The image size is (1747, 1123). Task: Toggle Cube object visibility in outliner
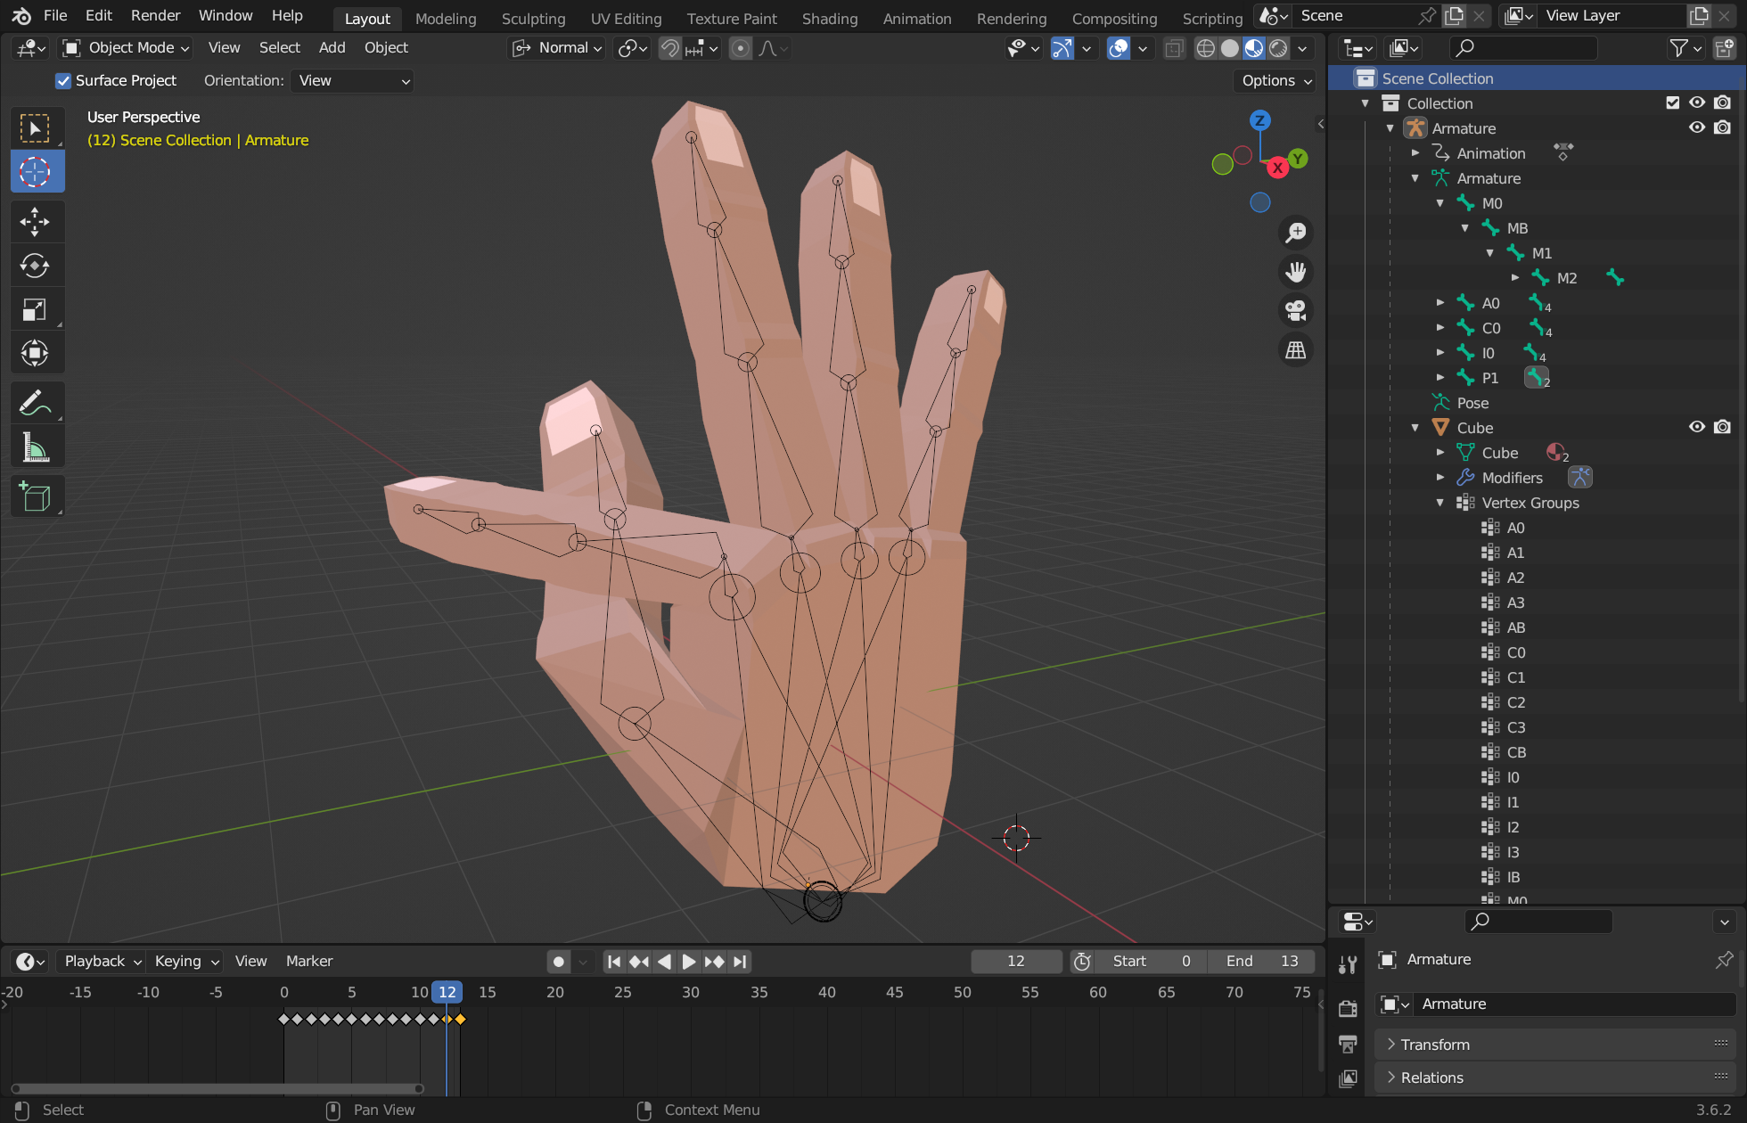1694,427
